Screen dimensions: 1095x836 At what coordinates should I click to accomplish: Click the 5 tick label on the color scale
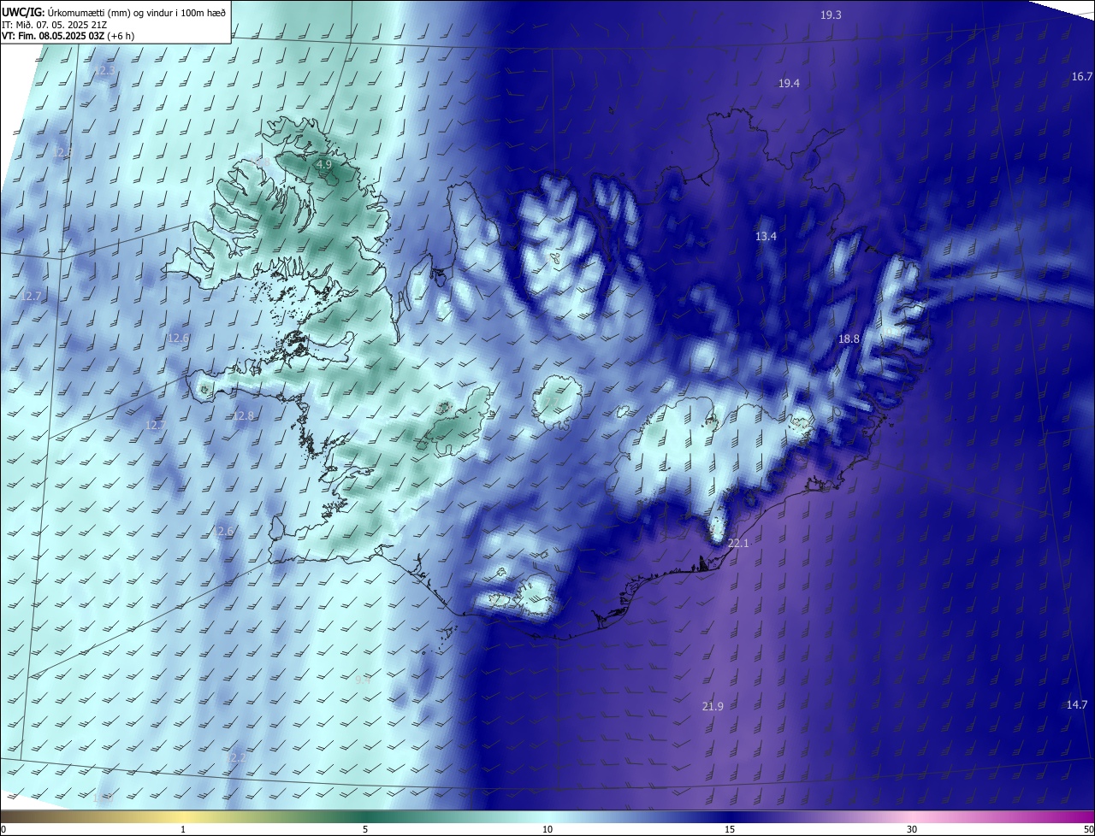[365, 829]
